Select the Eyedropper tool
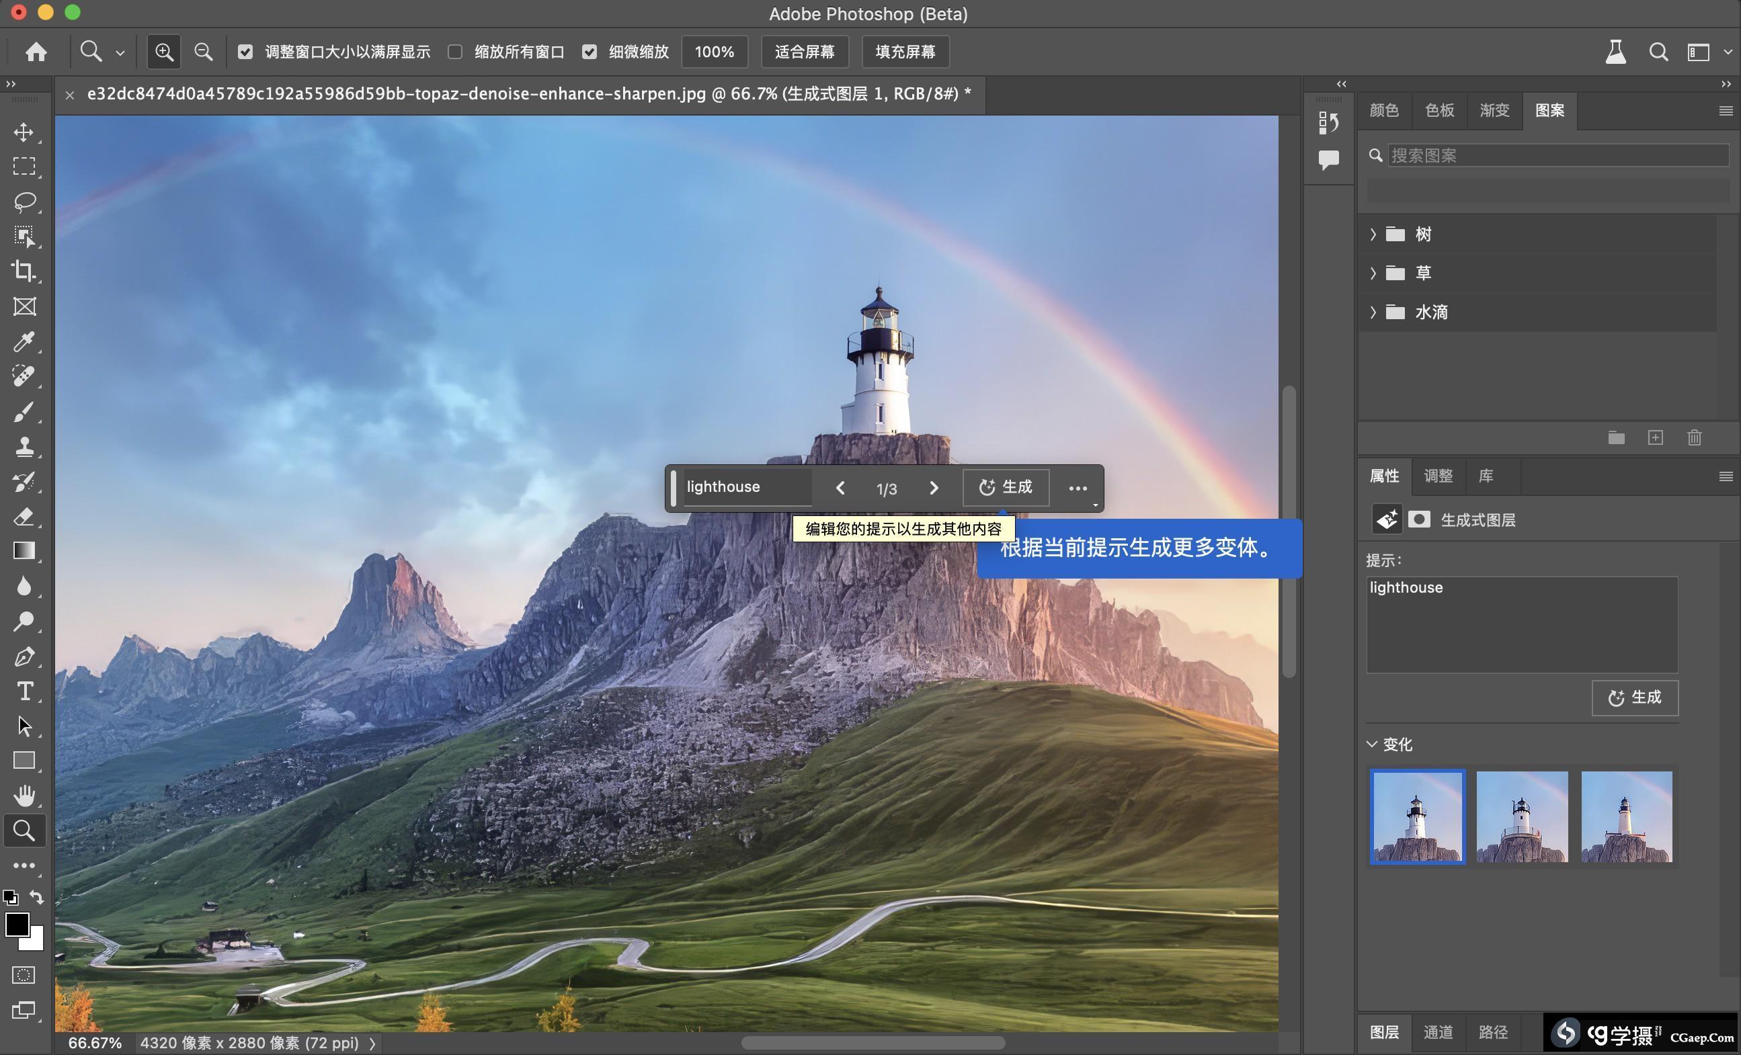This screenshot has width=1741, height=1055. point(24,342)
